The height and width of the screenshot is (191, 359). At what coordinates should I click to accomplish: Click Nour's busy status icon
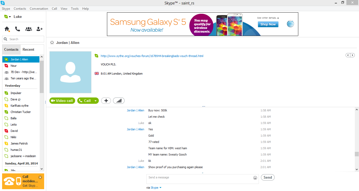[6, 66]
